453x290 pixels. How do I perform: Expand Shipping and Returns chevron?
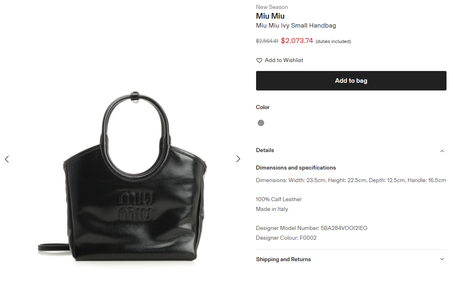click(x=442, y=260)
